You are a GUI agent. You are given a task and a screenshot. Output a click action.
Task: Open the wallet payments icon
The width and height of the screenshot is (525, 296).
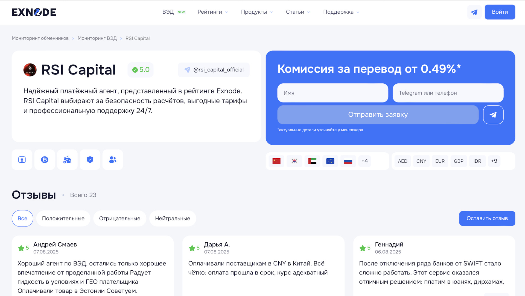pyautogui.click(x=67, y=160)
